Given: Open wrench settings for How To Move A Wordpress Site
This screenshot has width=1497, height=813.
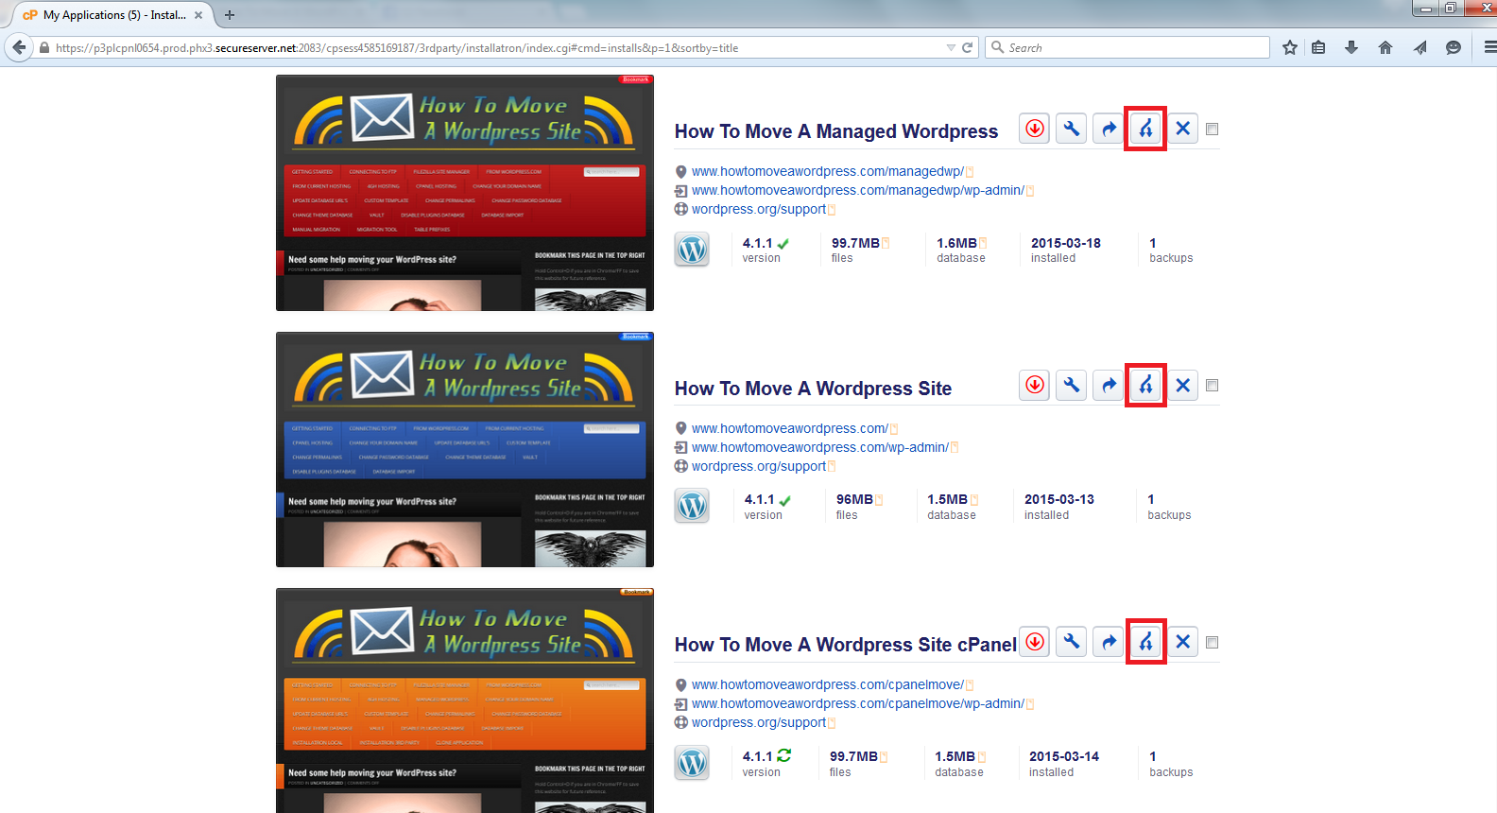Looking at the screenshot, I should [x=1072, y=385].
